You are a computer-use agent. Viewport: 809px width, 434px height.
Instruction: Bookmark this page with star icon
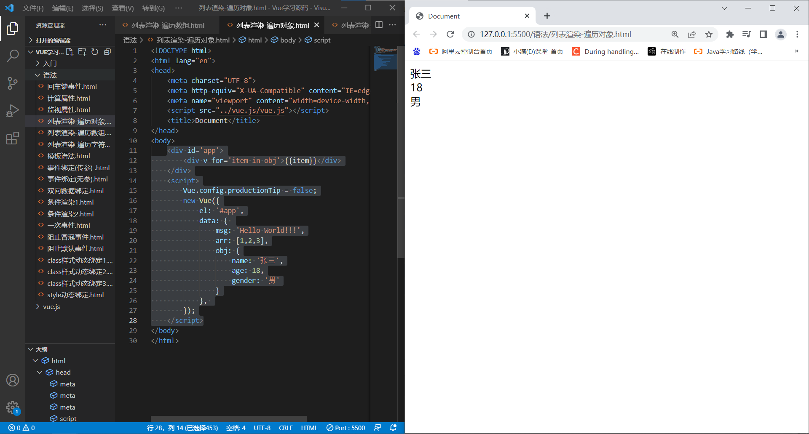[709, 35]
